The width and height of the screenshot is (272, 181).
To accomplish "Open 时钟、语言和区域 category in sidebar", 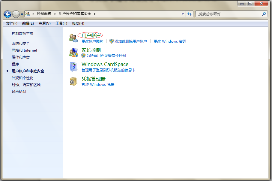I will pyautogui.click(x=26, y=85).
